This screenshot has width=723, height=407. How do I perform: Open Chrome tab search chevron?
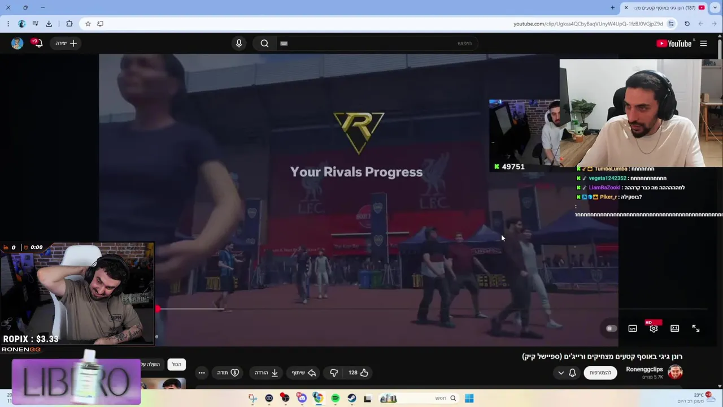tap(715, 7)
